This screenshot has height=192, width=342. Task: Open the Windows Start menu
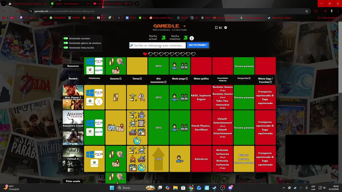tap(112, 188)
